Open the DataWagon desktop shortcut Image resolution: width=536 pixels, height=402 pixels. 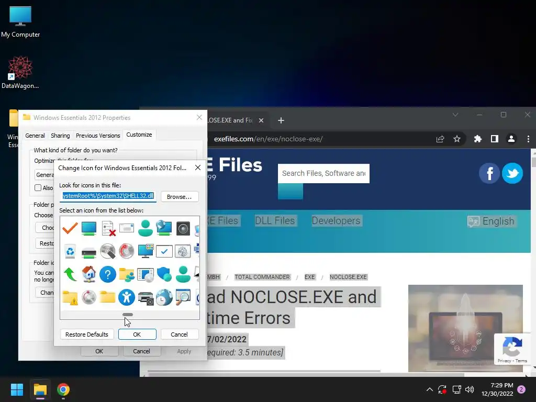[20, 72]
